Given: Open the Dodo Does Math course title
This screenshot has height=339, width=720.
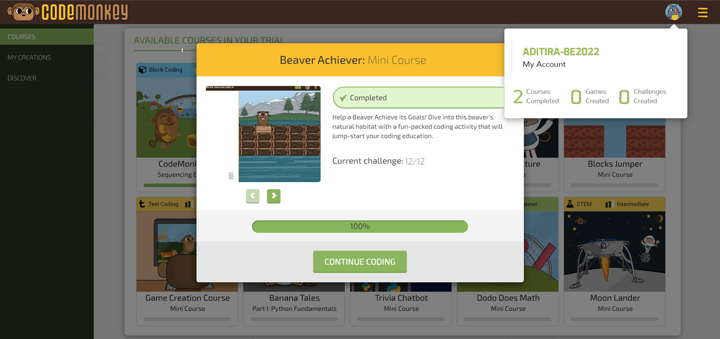Looking at the screenshot, I should (508, 298).
